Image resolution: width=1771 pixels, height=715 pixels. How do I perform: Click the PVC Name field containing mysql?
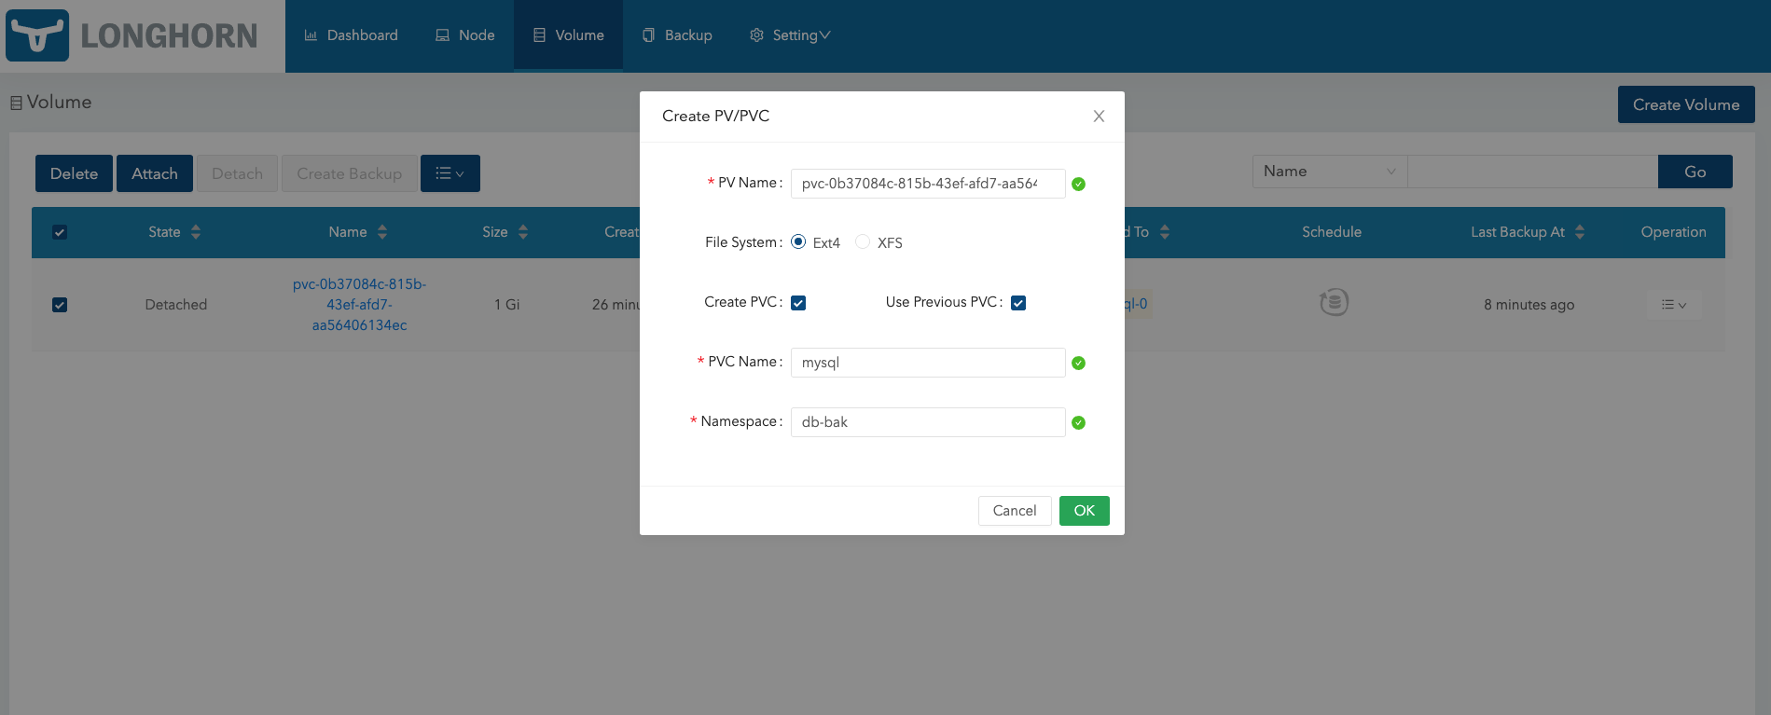pyautogui.click(x=928, y=363)
